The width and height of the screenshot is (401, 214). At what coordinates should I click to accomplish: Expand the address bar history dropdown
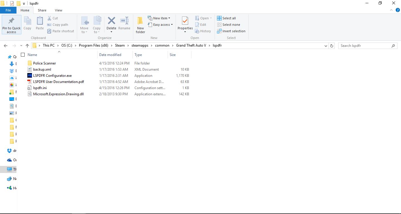tap(326, 46)
